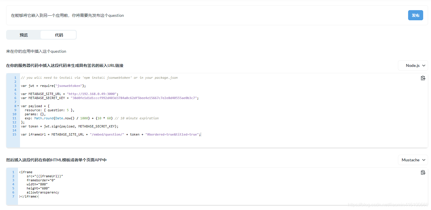Click the publish-first notice text in banner
The height and width of the screenshot is (210, 431).
67,15
